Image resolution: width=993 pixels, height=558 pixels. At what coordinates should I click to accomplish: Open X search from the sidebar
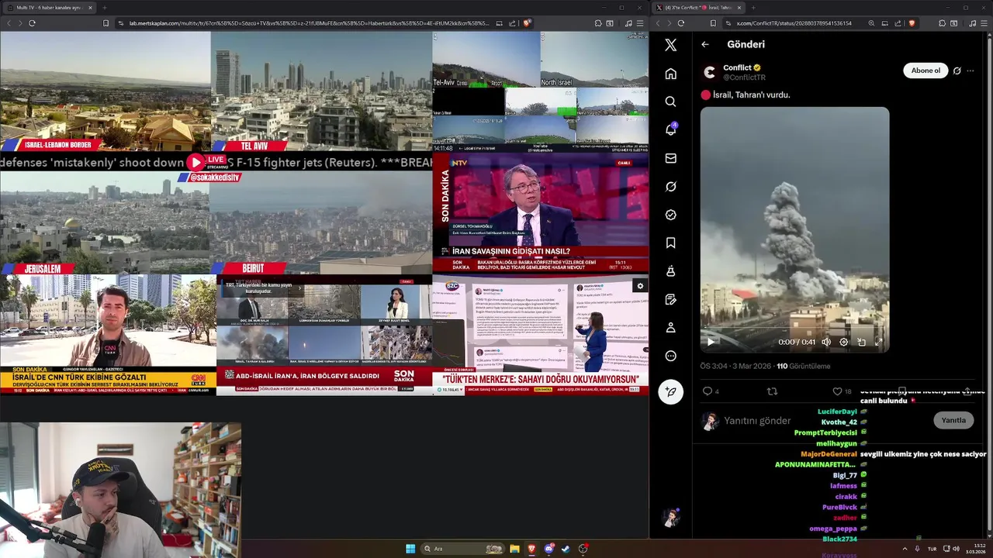tap(670, 102)
